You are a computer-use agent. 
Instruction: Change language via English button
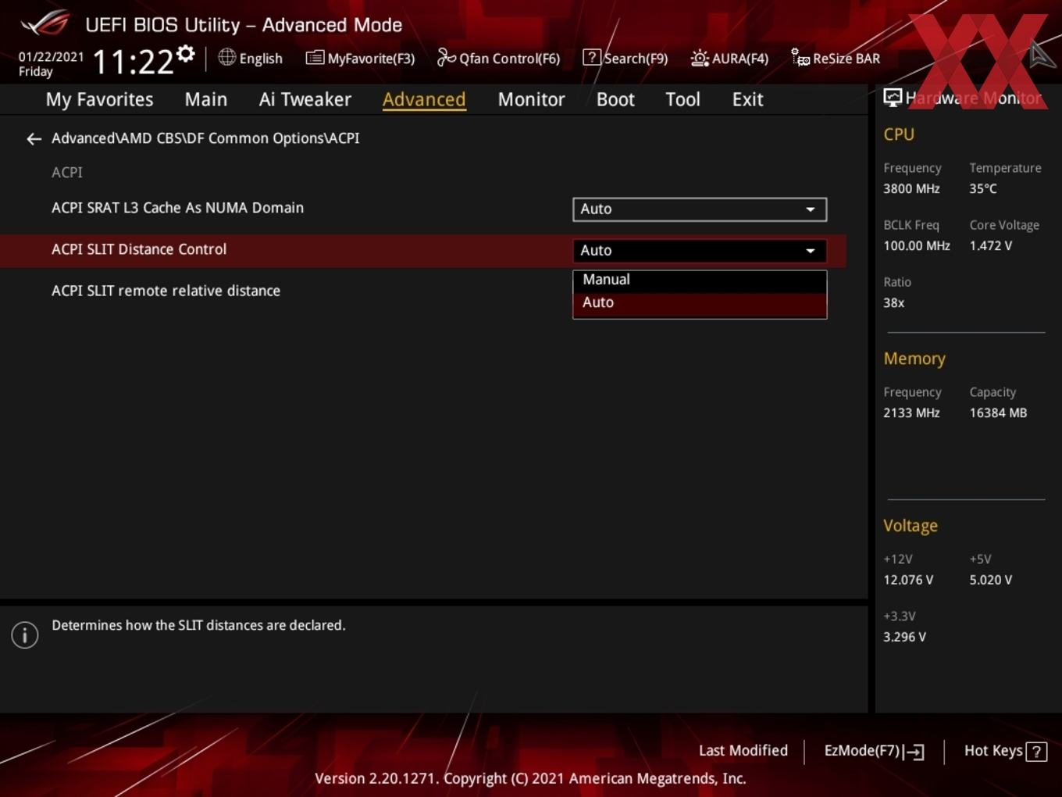250,58
